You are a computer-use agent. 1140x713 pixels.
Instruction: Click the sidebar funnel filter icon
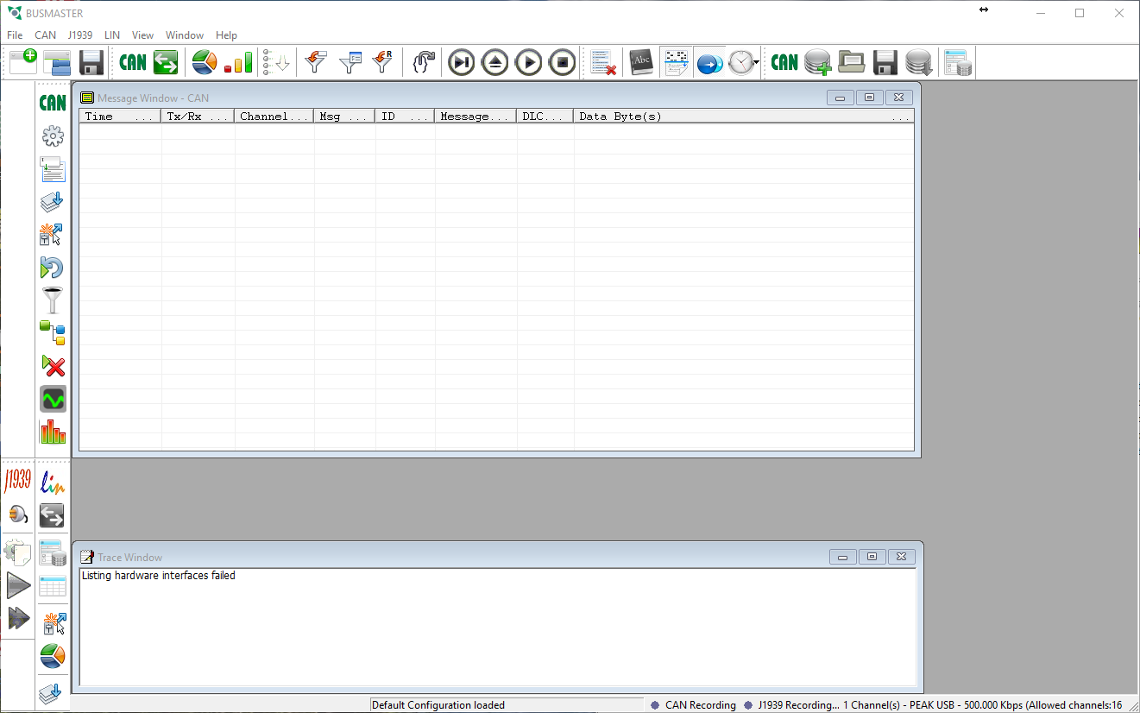coord(53,300)
